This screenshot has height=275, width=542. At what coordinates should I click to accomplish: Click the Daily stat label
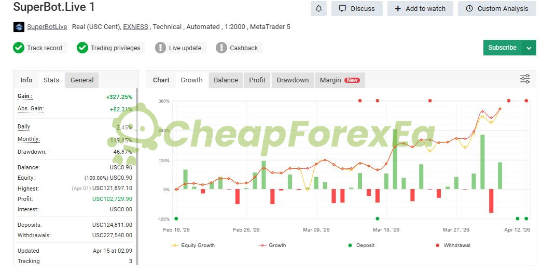(24, 127)
